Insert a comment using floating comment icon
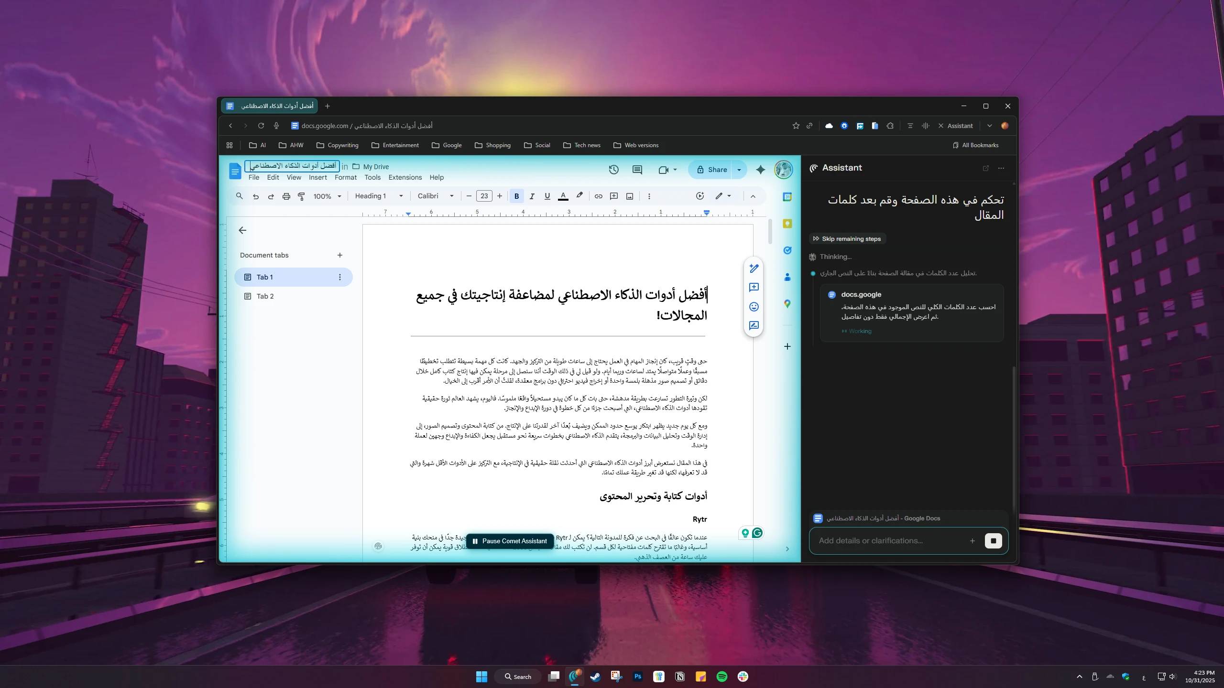Screen dimensions: 1224x688 pyautogui.click(x=754, y=288)
